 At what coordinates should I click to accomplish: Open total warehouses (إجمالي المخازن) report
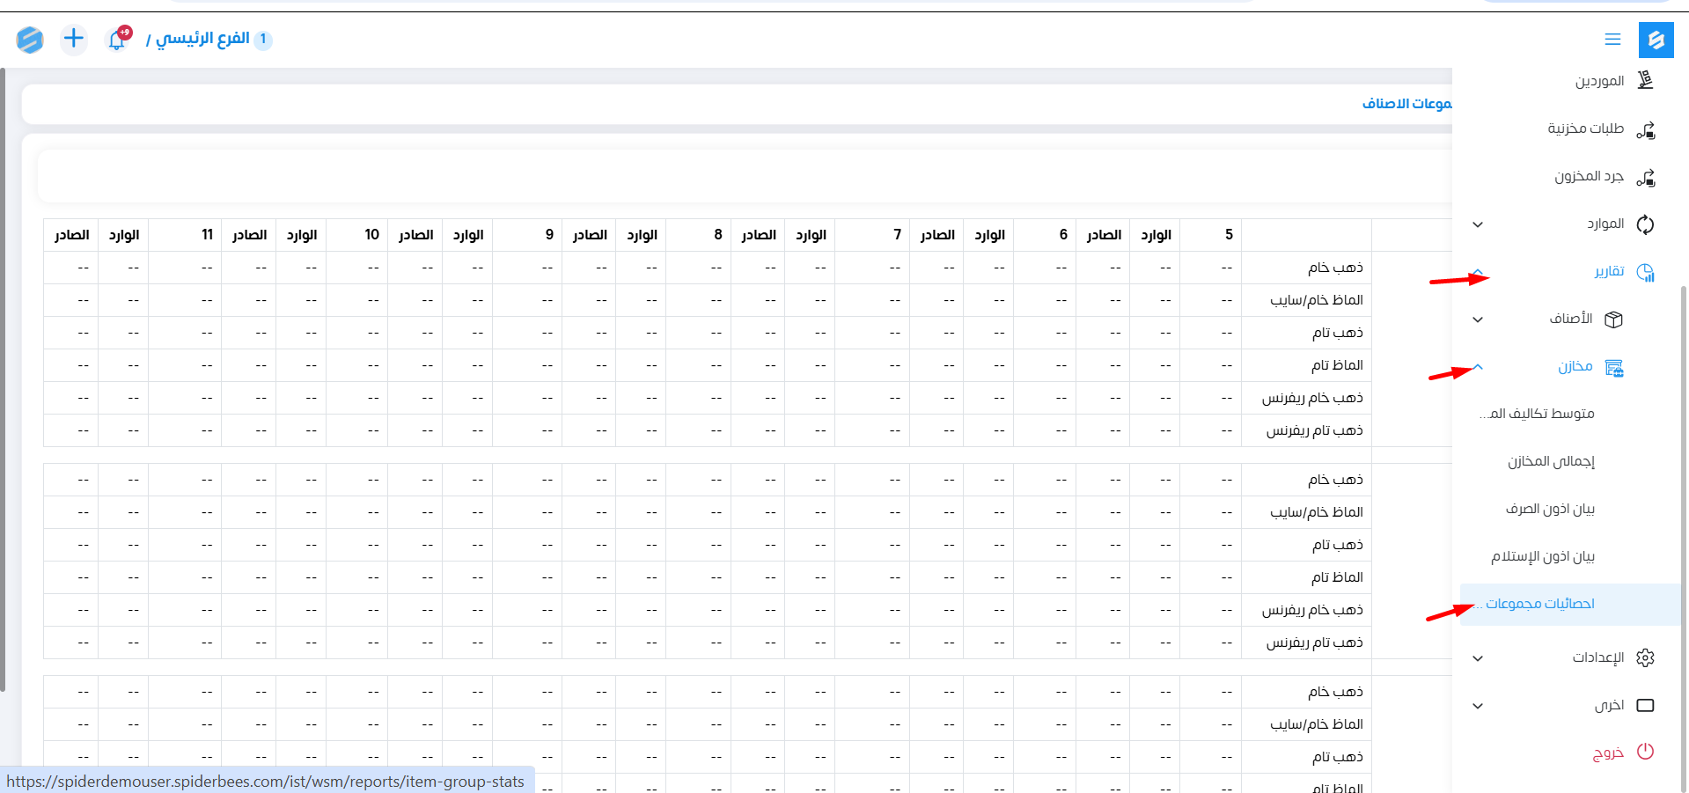tap(1551, 461)
